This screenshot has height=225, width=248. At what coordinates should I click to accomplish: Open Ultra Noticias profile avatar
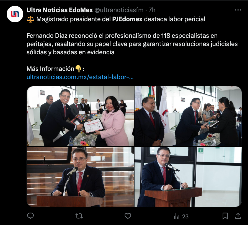[x=15, y=14]
